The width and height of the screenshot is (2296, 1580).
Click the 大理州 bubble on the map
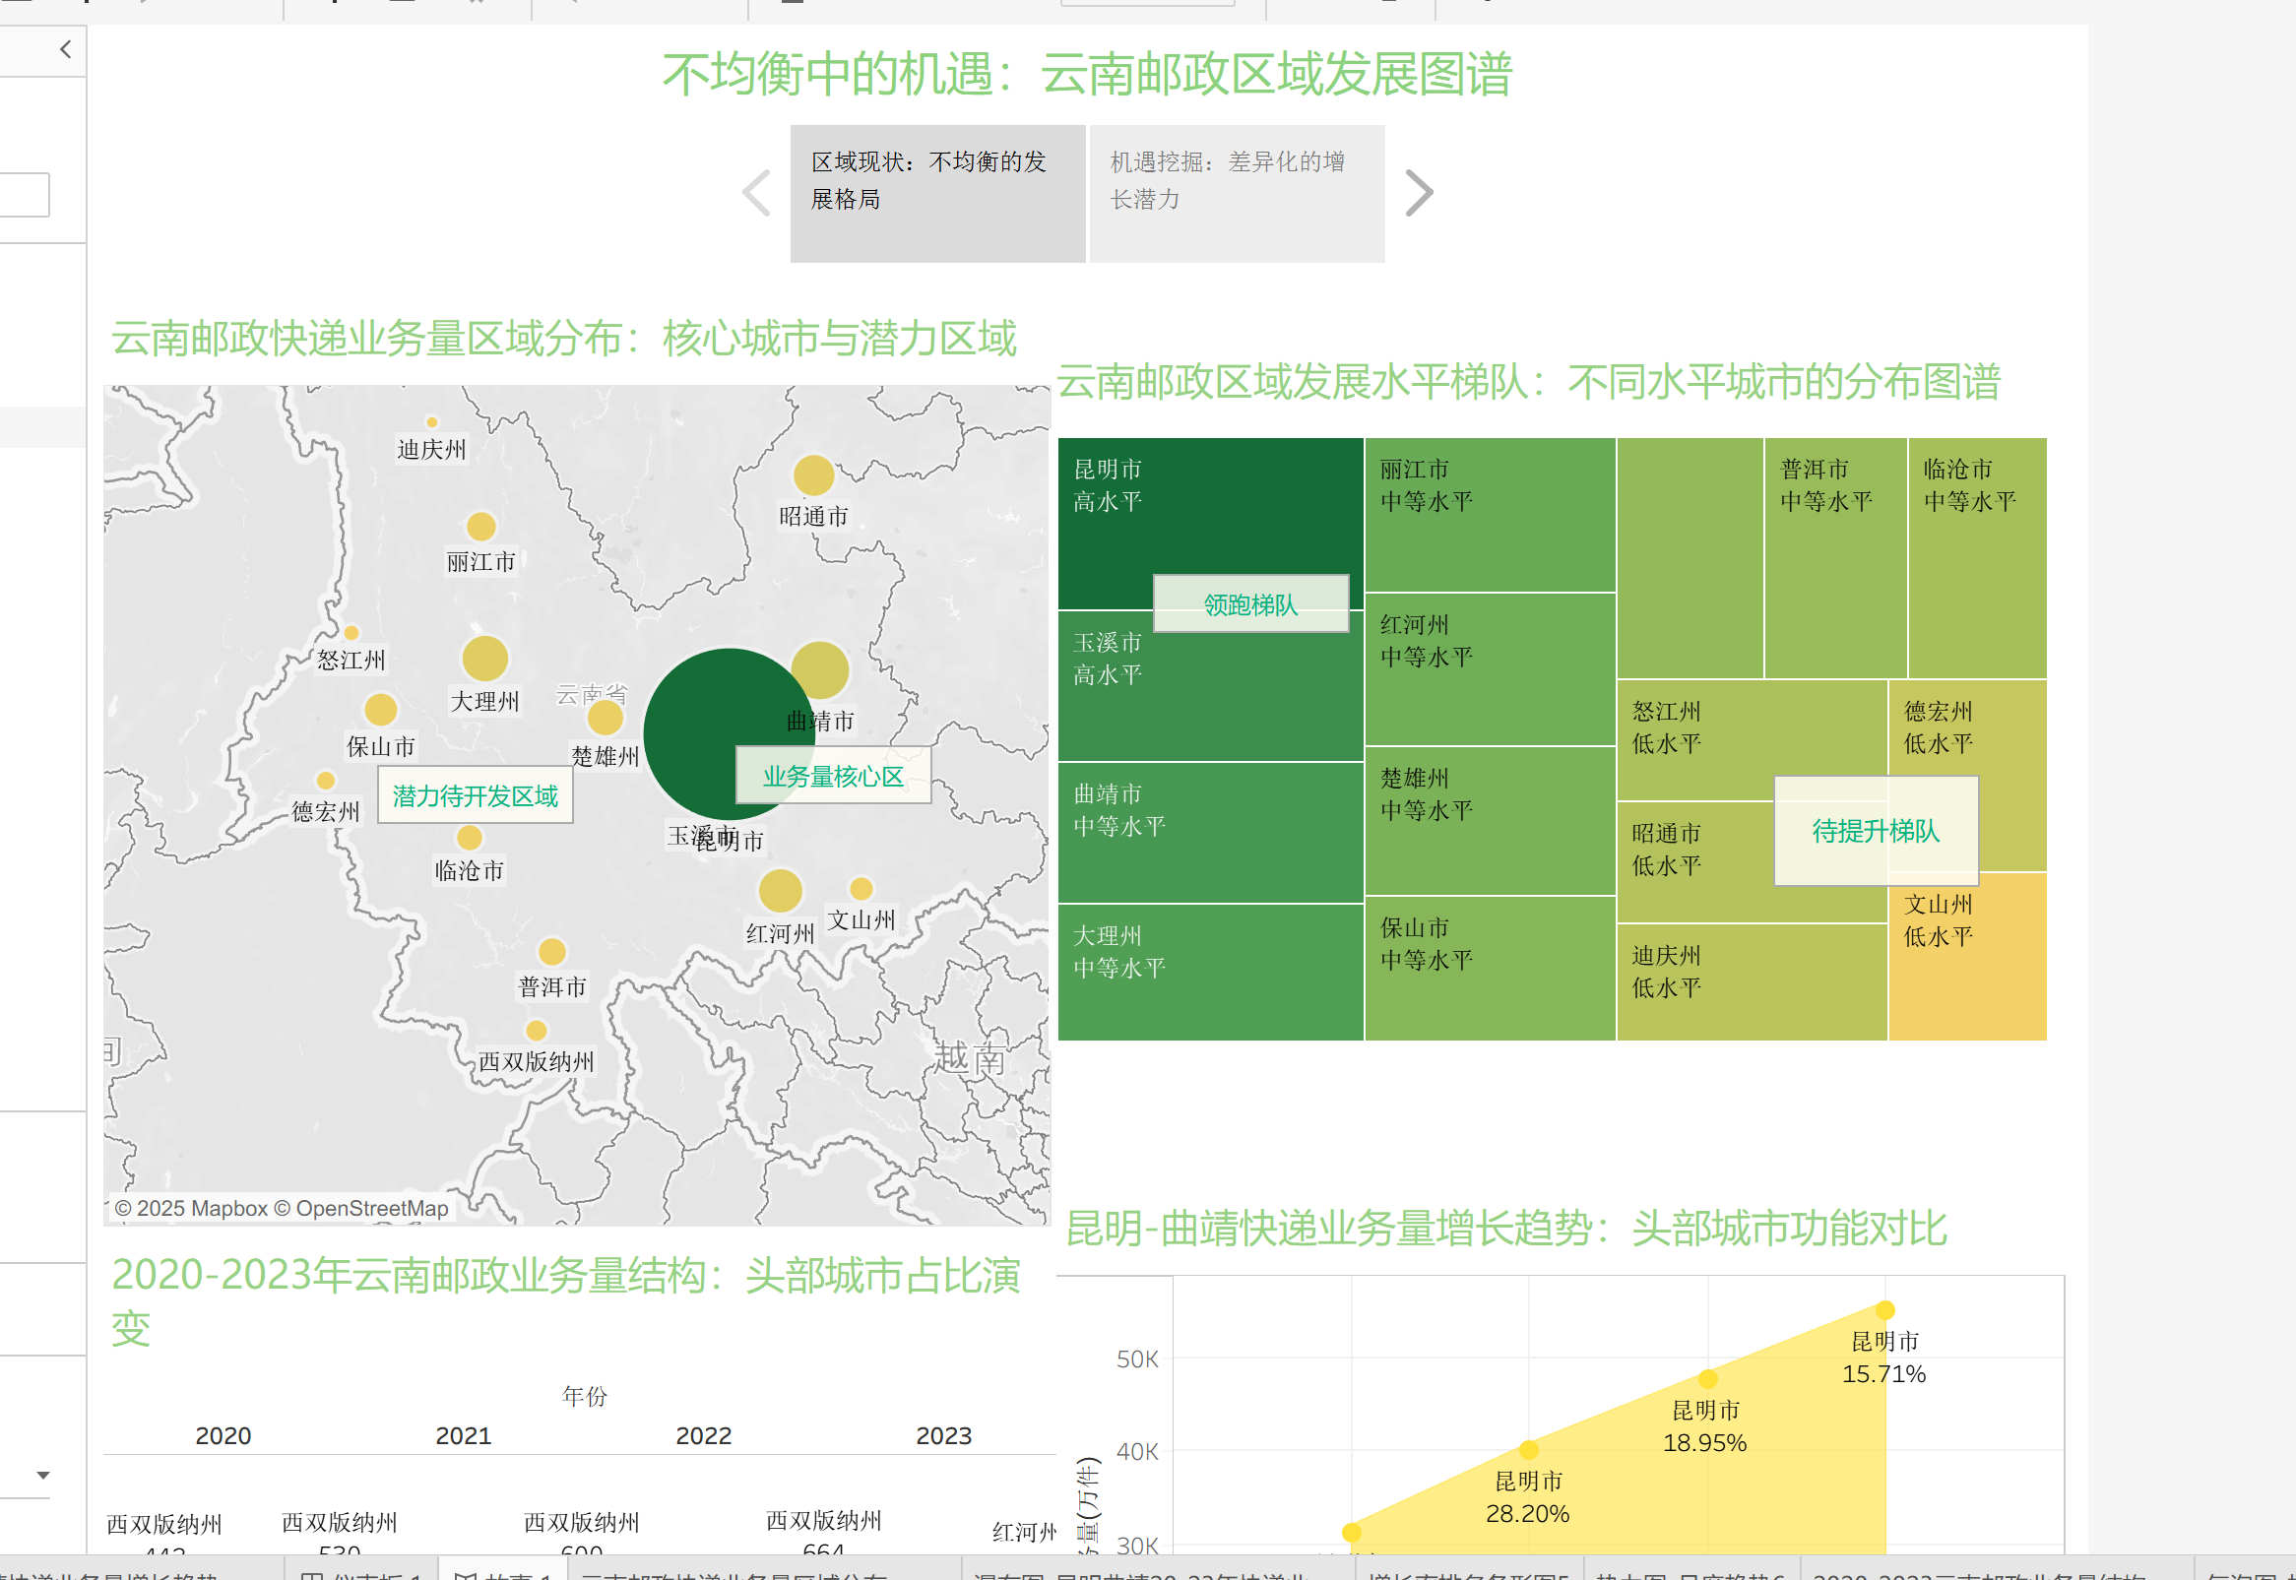(485, 659)
